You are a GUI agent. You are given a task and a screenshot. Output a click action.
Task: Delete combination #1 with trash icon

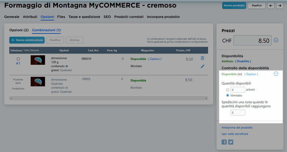click(202, 58)
